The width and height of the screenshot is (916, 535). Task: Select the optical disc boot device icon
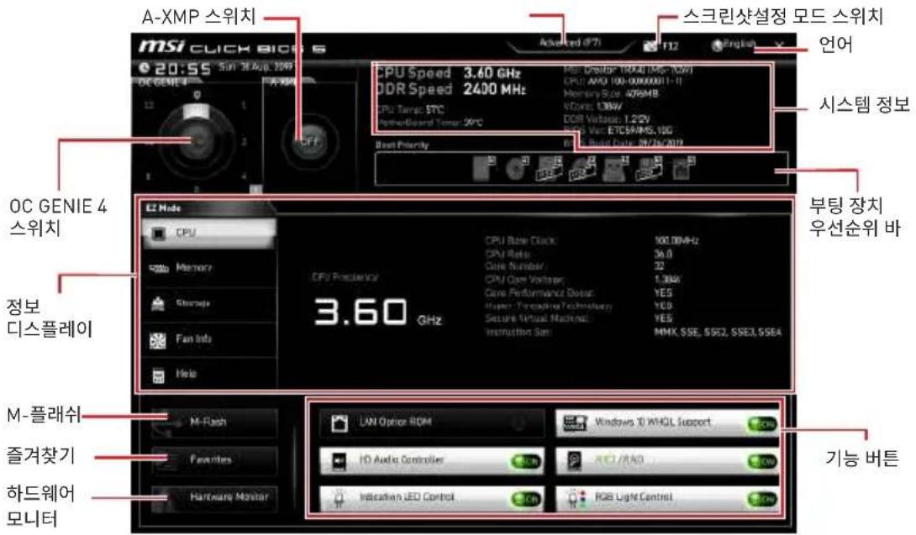click(517, 169)
